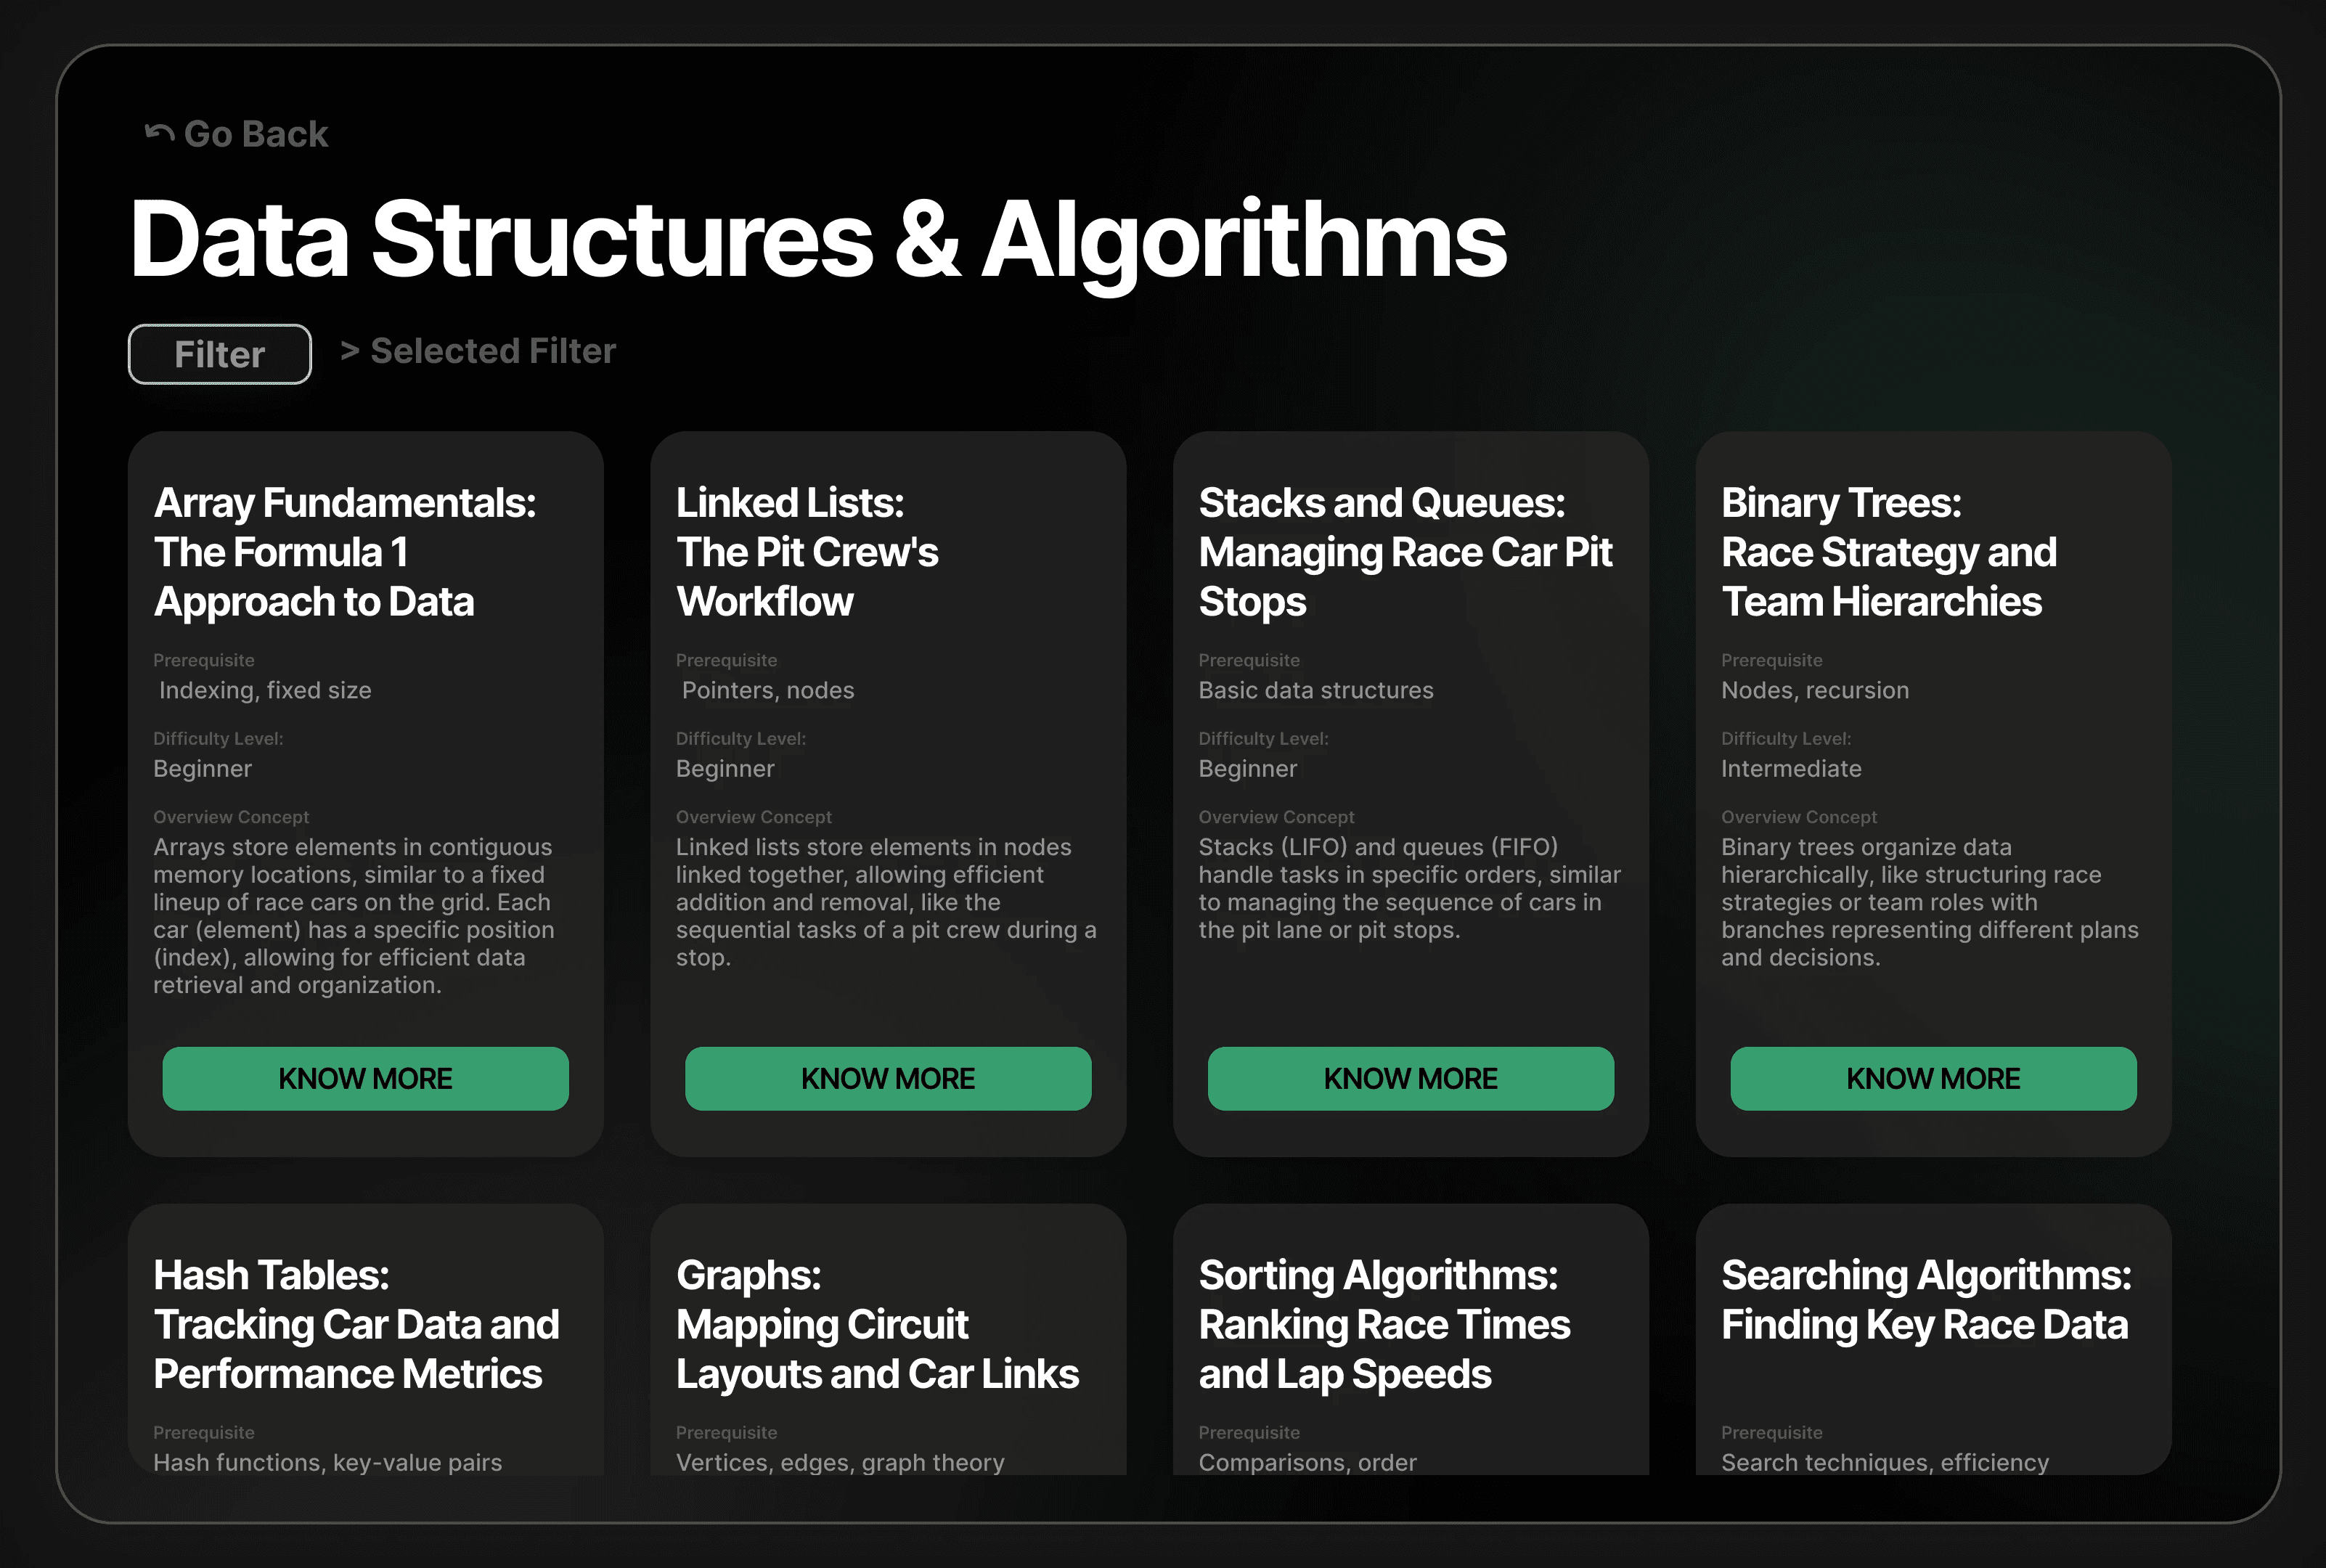Open the Graphs Mapping Circuit Layouts card

click(x=876, y=1324)
